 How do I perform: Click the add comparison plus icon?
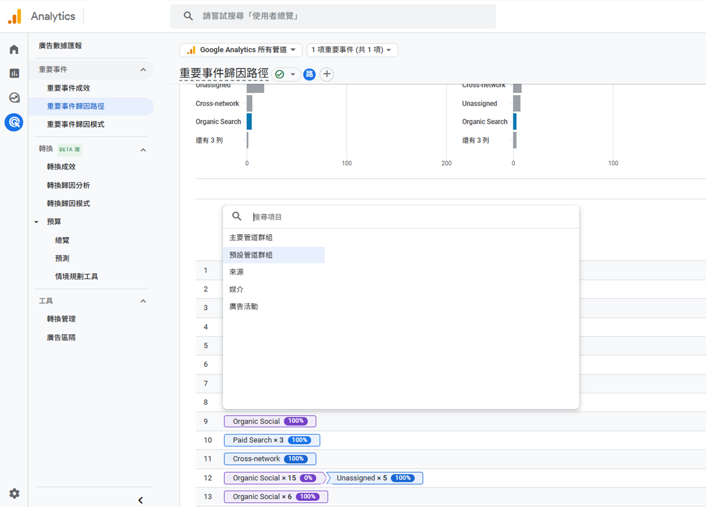(x=326, y=74)
